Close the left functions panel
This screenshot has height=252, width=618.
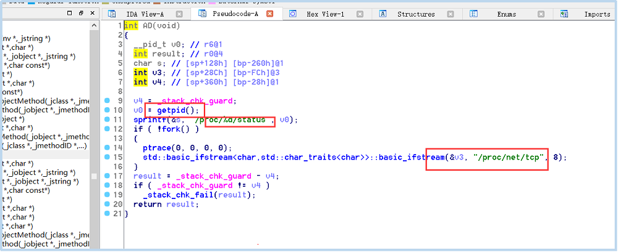pyautogui.click(x=92, y=13)
